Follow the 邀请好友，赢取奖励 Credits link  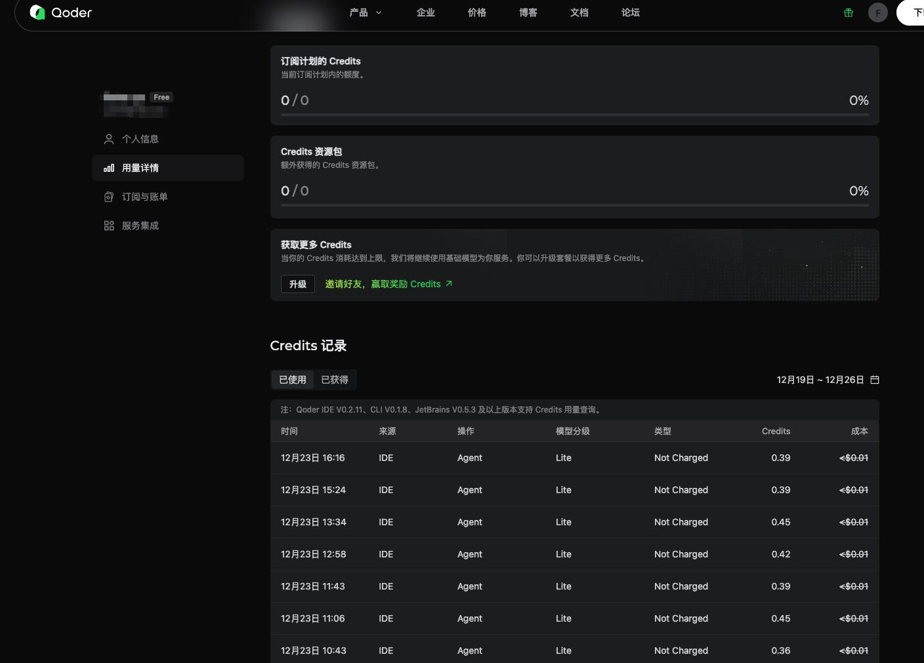click(383, 284)
